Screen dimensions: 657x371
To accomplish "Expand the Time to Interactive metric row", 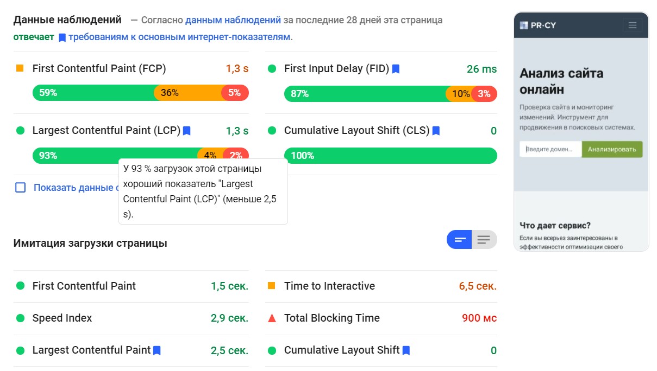I will [x=329, y=286].
